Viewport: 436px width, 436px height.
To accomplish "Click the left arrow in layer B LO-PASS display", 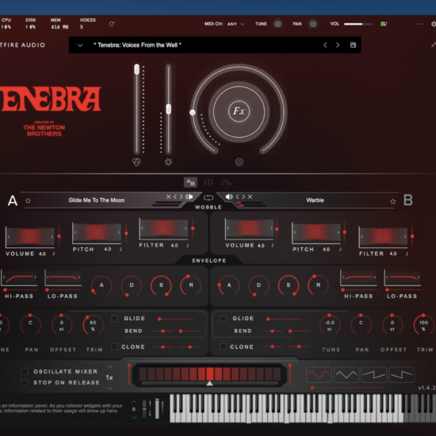I will [387, 277].
